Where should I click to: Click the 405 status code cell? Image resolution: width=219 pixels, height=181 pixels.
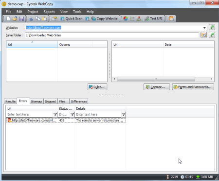pyautogui.click(x=62, y=121)
